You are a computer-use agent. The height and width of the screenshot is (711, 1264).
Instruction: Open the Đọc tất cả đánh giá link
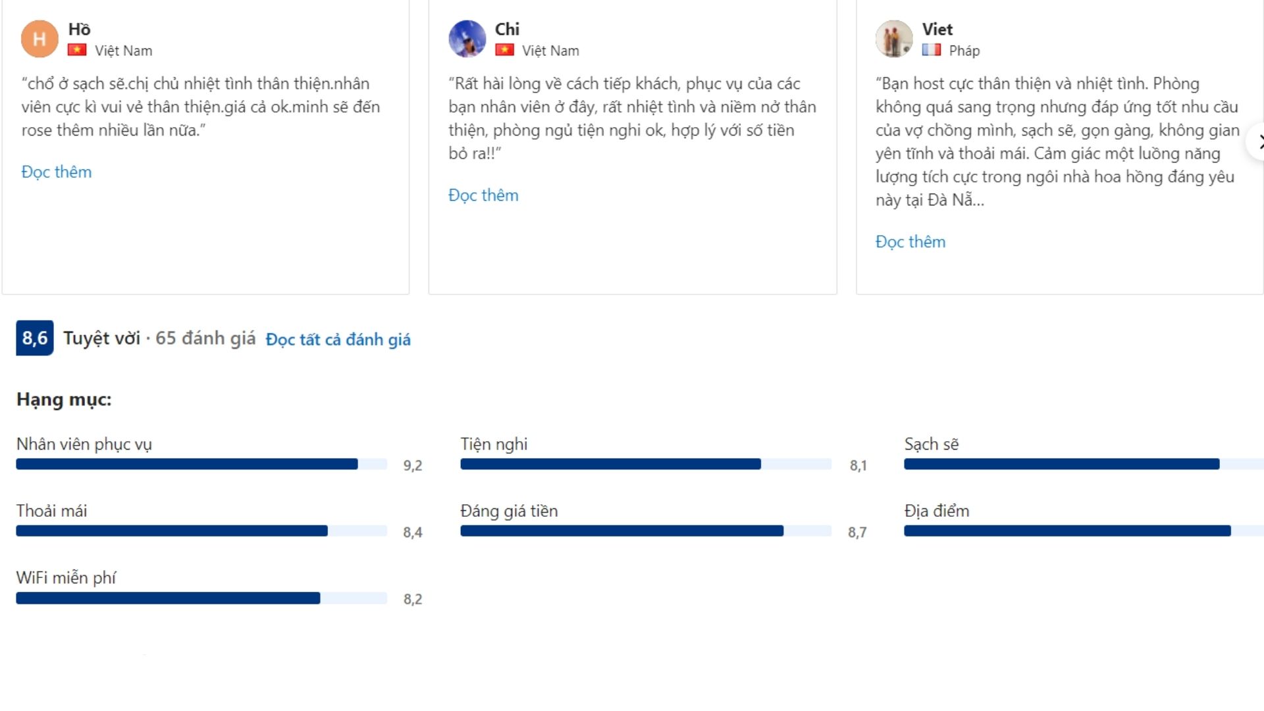[x=338, y=339]
